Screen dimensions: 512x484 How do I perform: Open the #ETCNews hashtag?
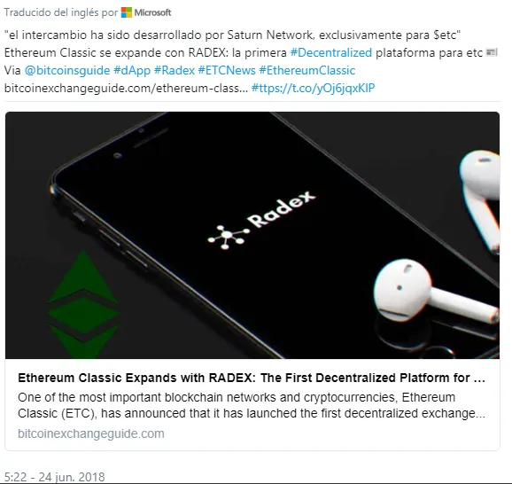click(x=227, y=70)
